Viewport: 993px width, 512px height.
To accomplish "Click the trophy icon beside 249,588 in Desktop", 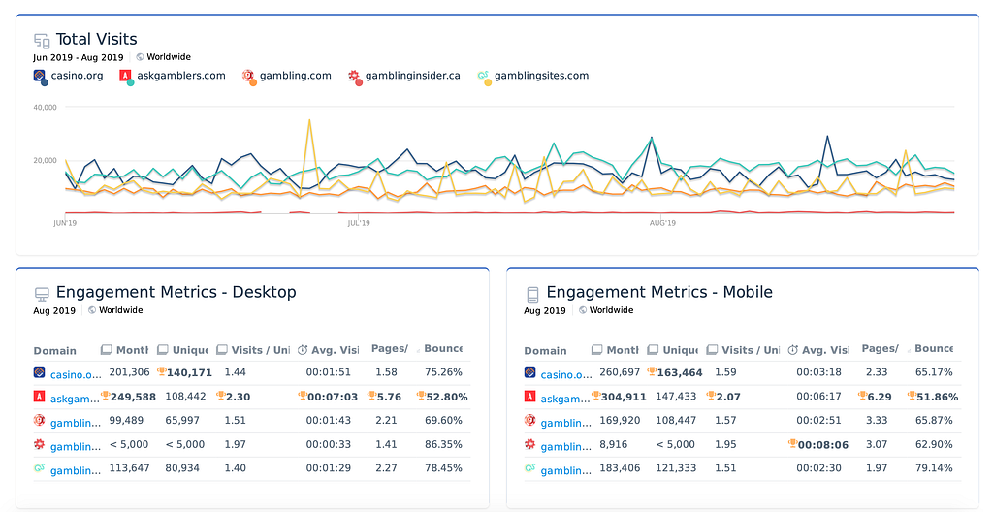I will click(x=105, y=396).
